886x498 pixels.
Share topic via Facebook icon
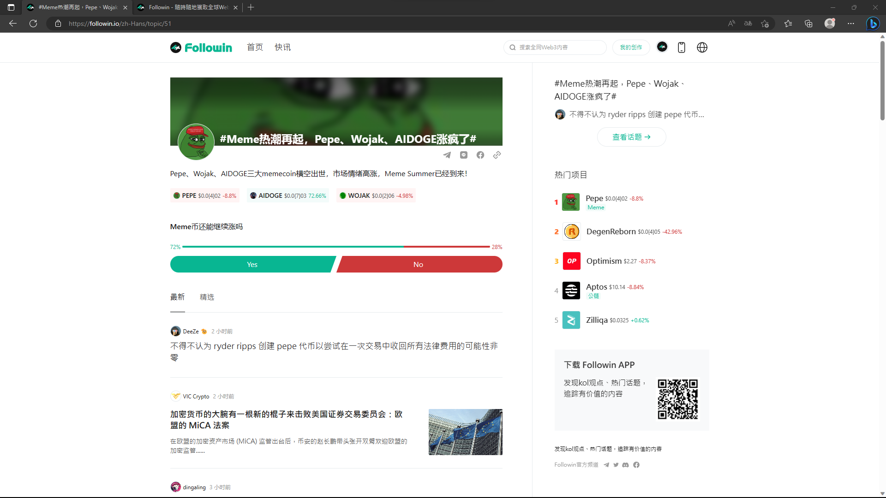(480, 155)
